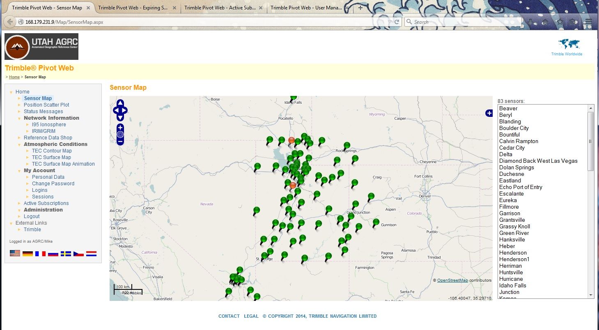599x330 pixels.
Task: Open Status Messages in sidebar
Action: click(x=43, y=112)
